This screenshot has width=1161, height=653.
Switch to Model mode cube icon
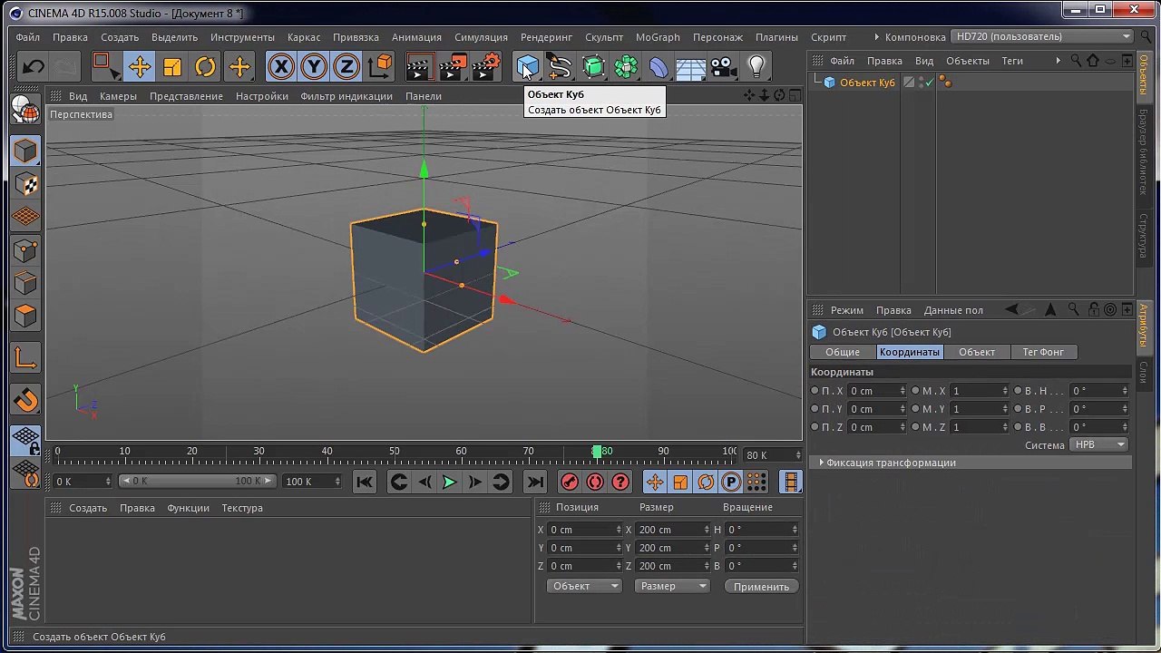point(25,151)
